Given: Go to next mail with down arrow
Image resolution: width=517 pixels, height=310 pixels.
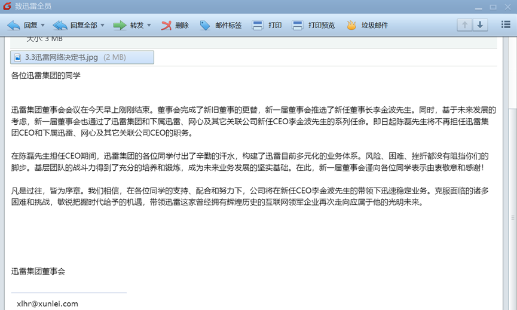Looking at the screenshot, I should [x=480, y=24].
